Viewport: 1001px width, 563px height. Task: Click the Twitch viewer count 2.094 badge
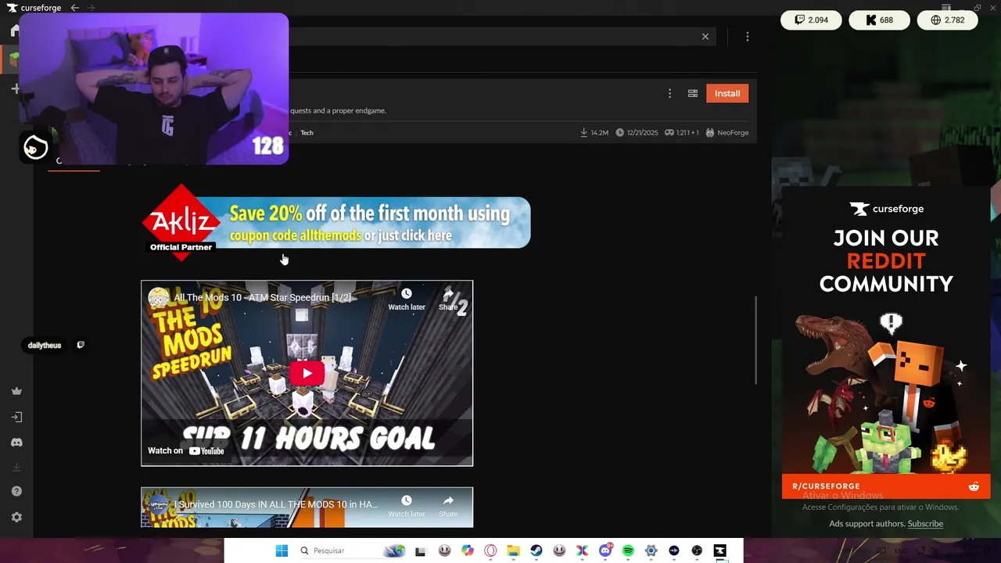(811, 20)
